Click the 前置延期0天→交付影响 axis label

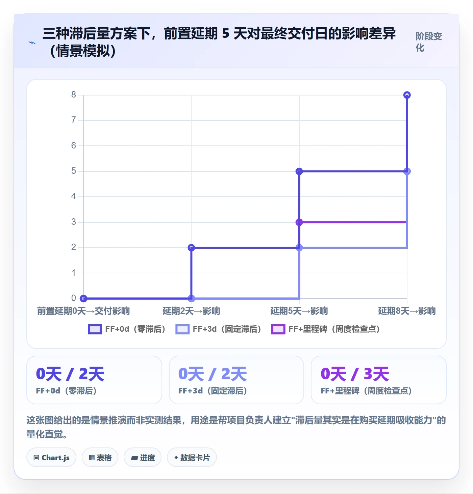(83, 311)
